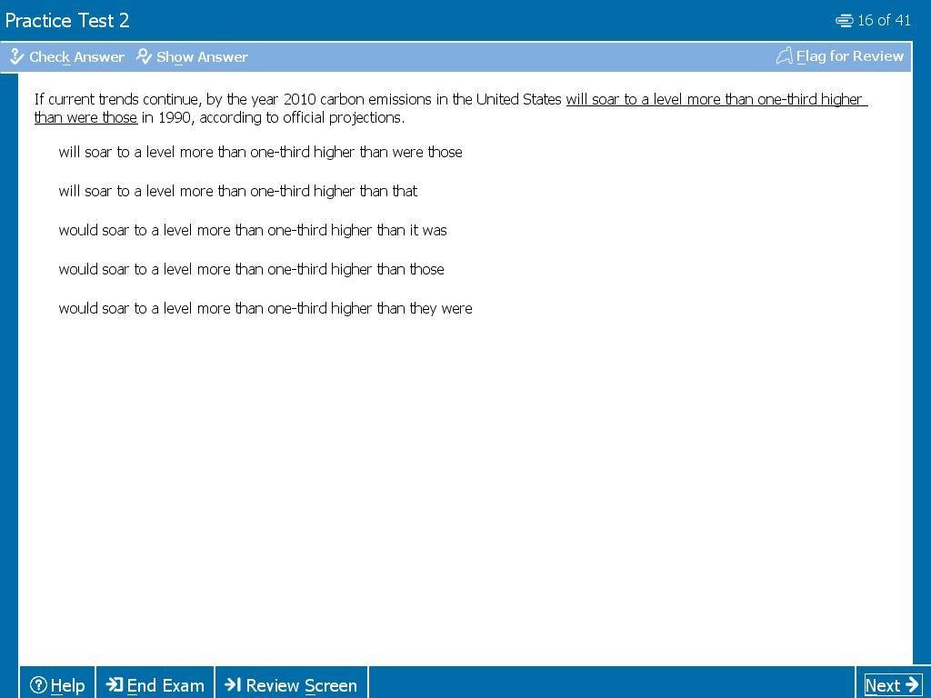The height and width of the screenshot is (698, 931).
Task: Click the 'Practice Test 2' title
Action: [x=67, y=21]
